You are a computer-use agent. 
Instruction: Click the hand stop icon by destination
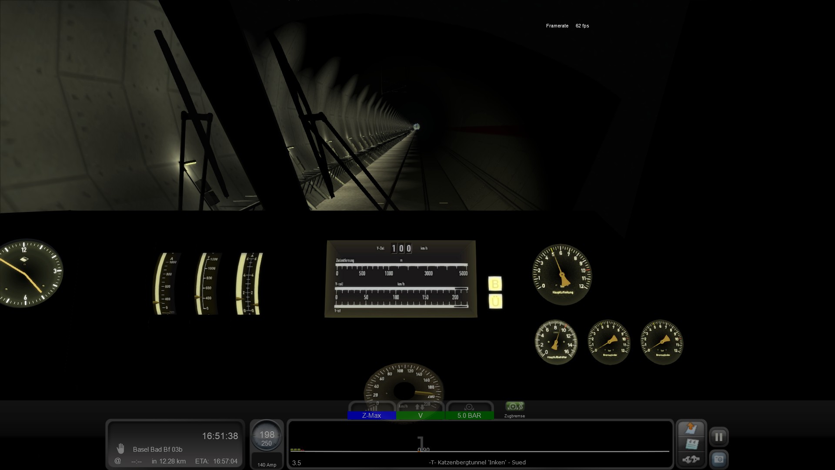(120, 449)
